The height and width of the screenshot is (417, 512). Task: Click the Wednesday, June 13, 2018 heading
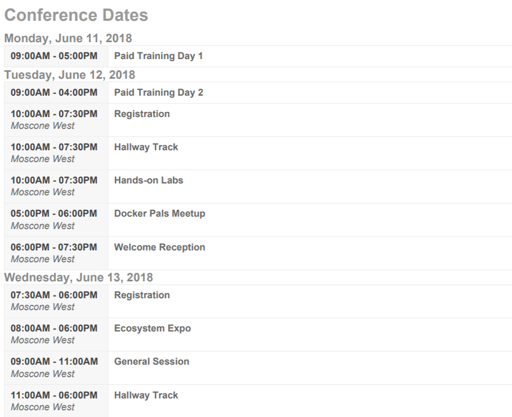click(x=78, y=277)
